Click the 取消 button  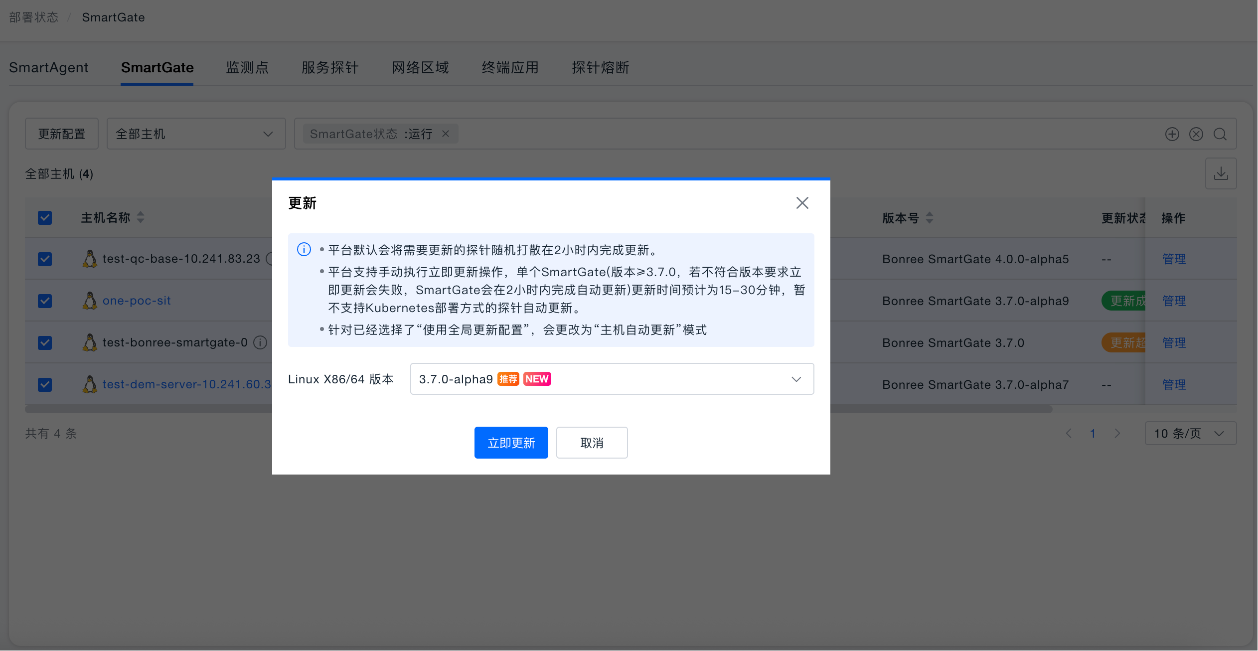tap(592, 443)
